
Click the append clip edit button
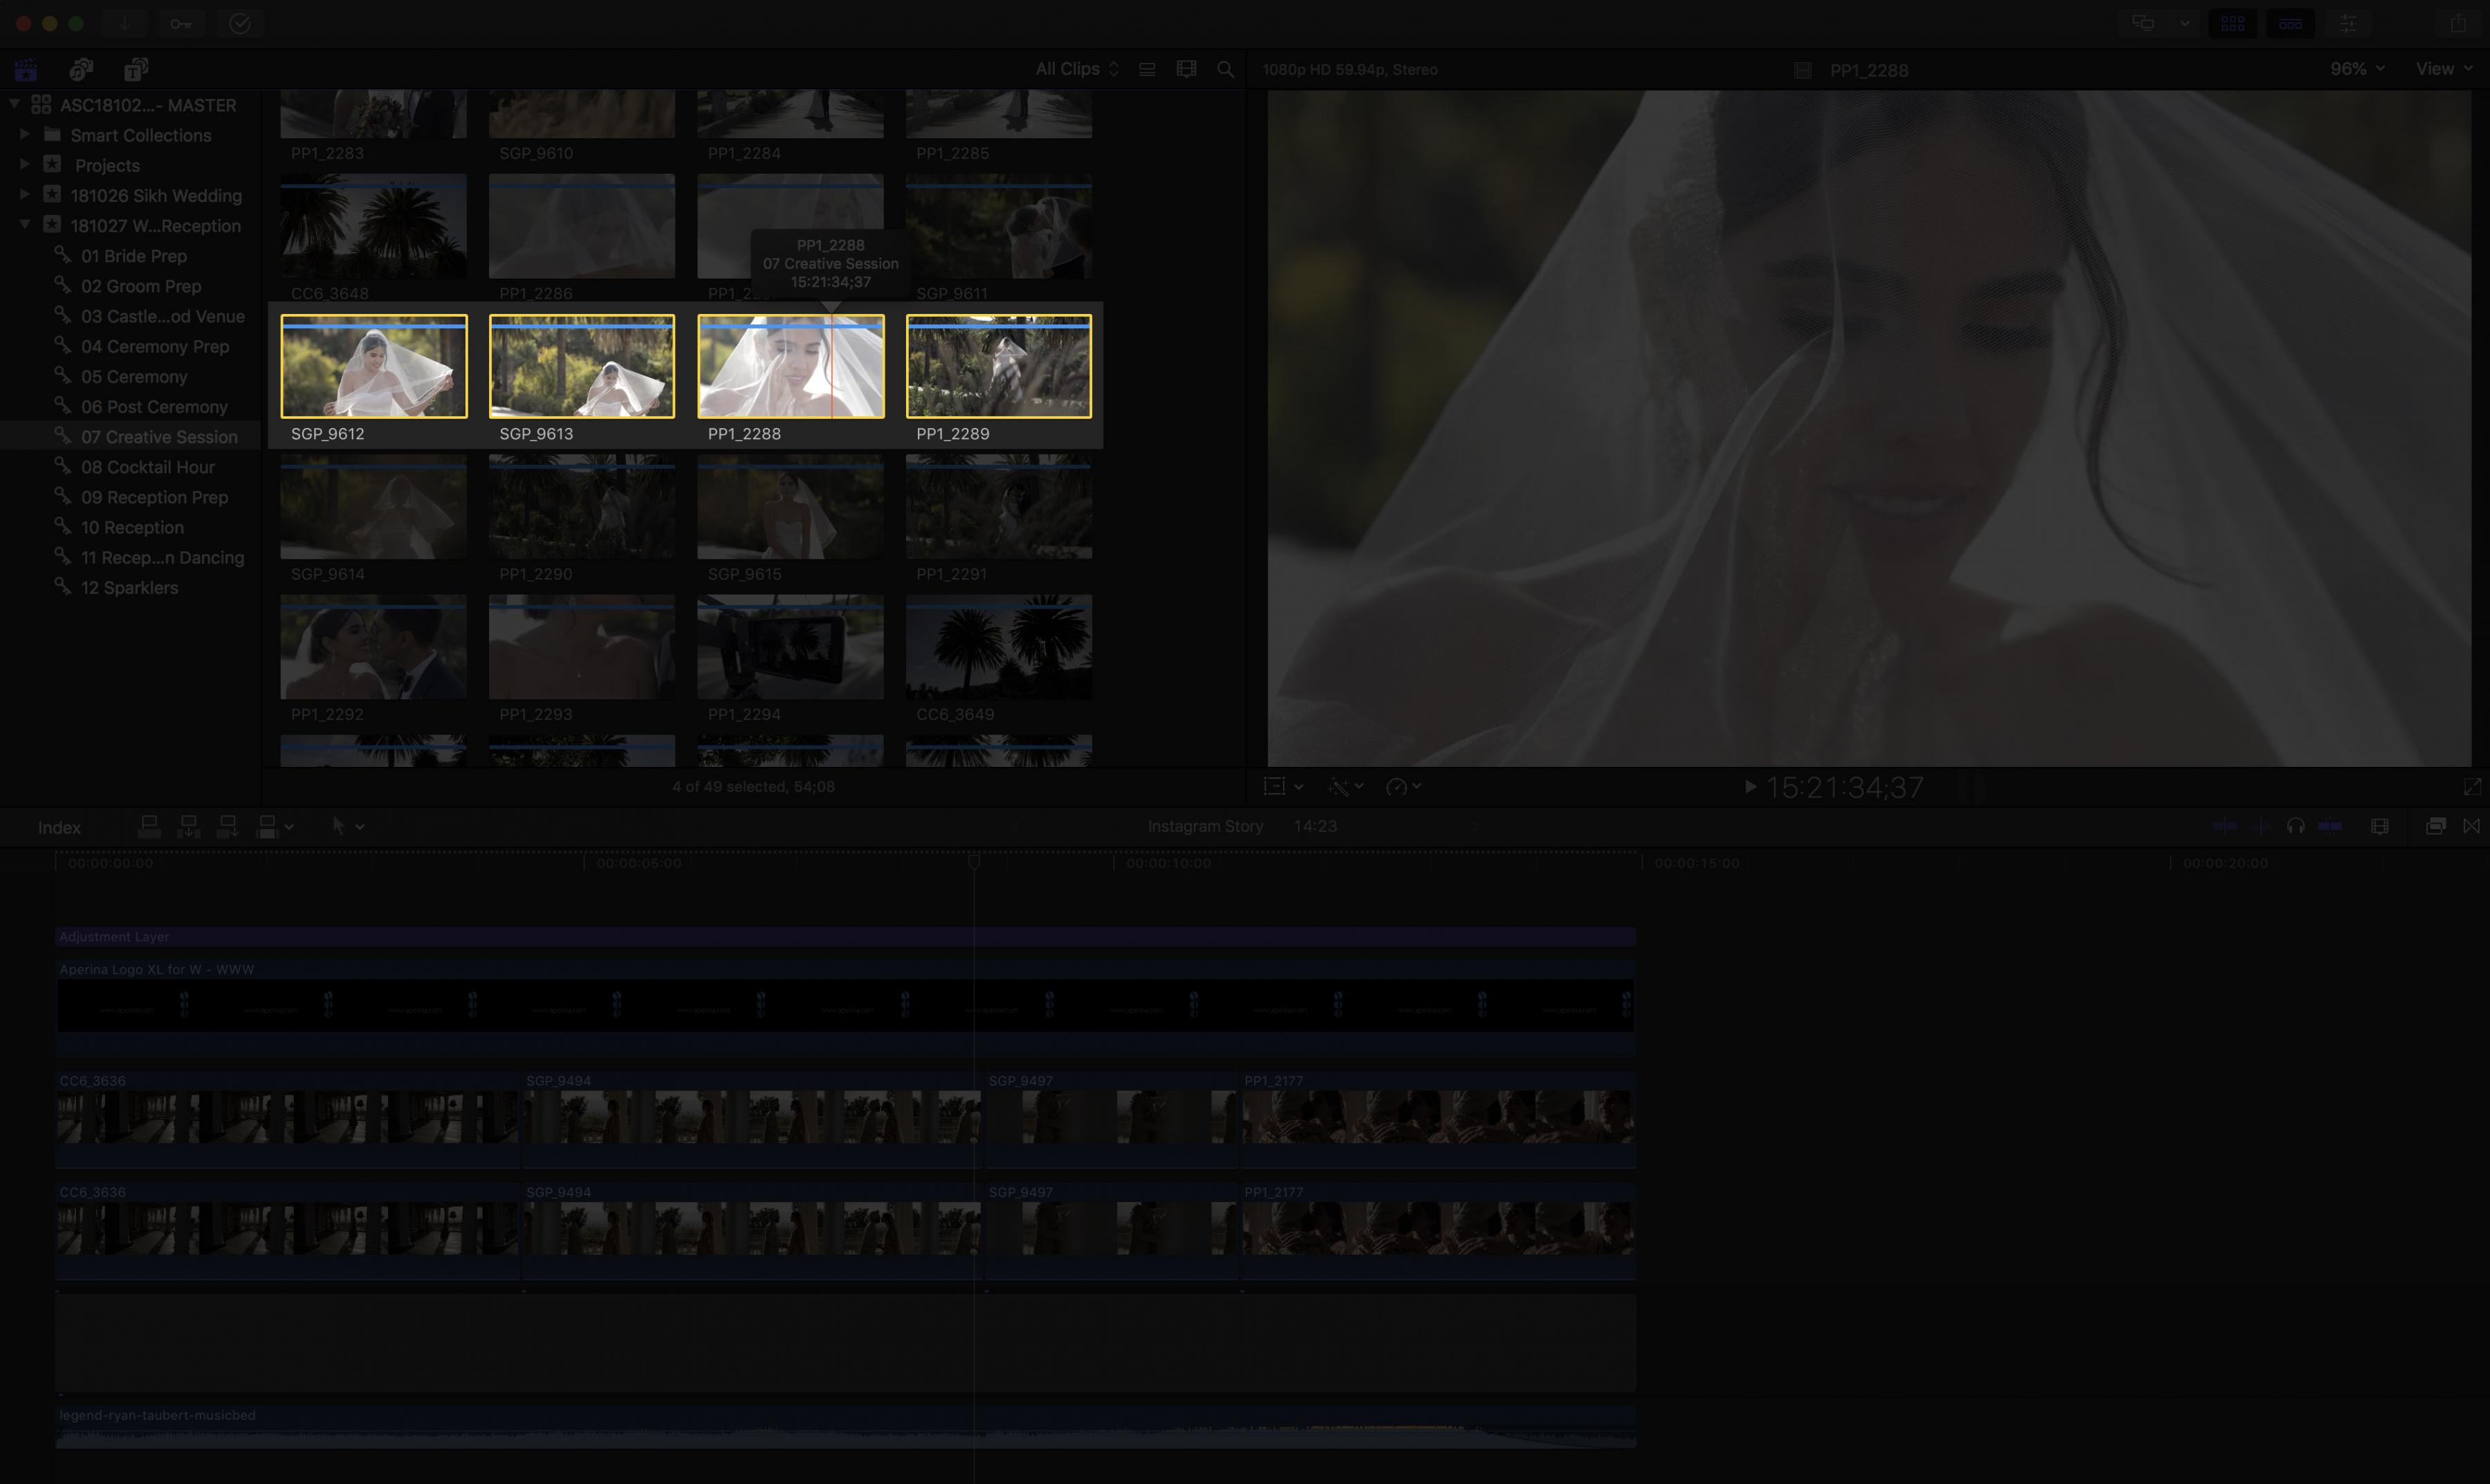tap(227, 826)
